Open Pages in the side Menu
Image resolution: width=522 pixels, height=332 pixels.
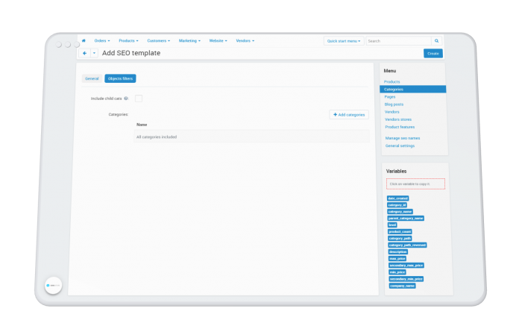tap(390, 97)
